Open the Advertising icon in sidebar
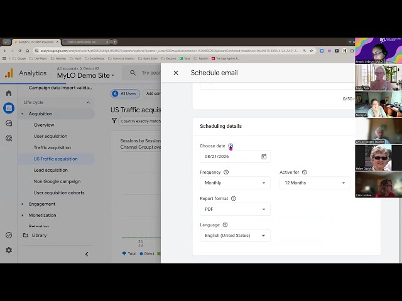 9,138
